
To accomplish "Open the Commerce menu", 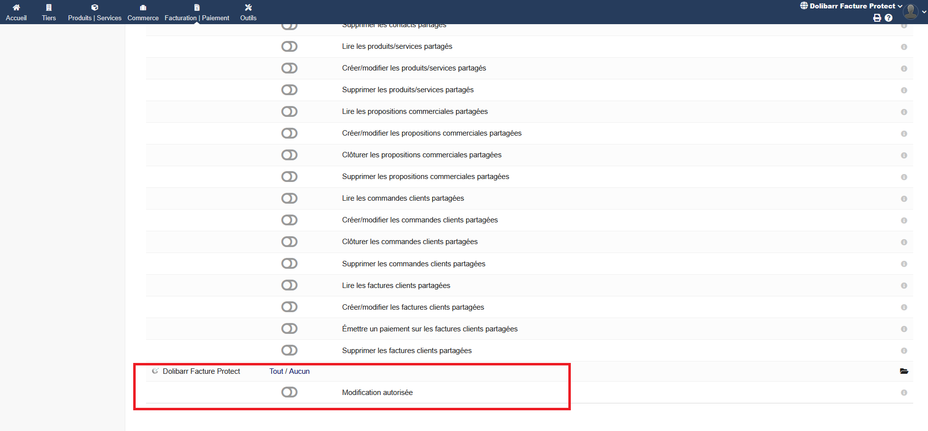I will 143,12.
